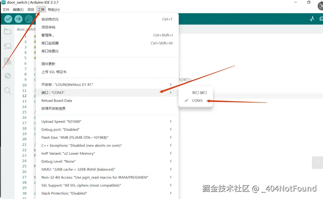The height and width of the screenshot is (199, 323).
Task: Choose Reload Board Data menu entry
Action: click(107, 101)
